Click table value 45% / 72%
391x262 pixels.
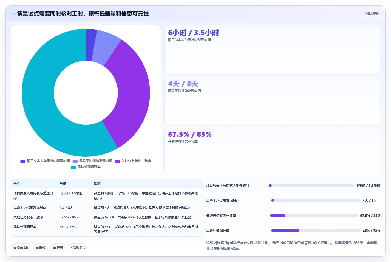pos(68,227)
